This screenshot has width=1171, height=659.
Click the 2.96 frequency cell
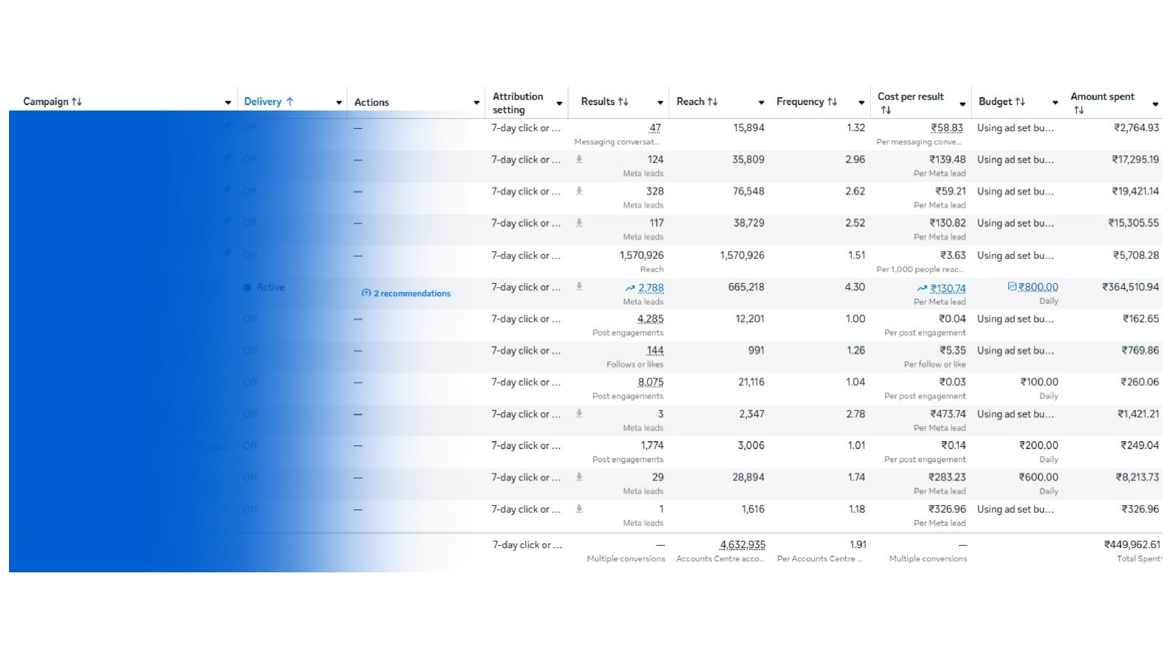pos(855,159)
